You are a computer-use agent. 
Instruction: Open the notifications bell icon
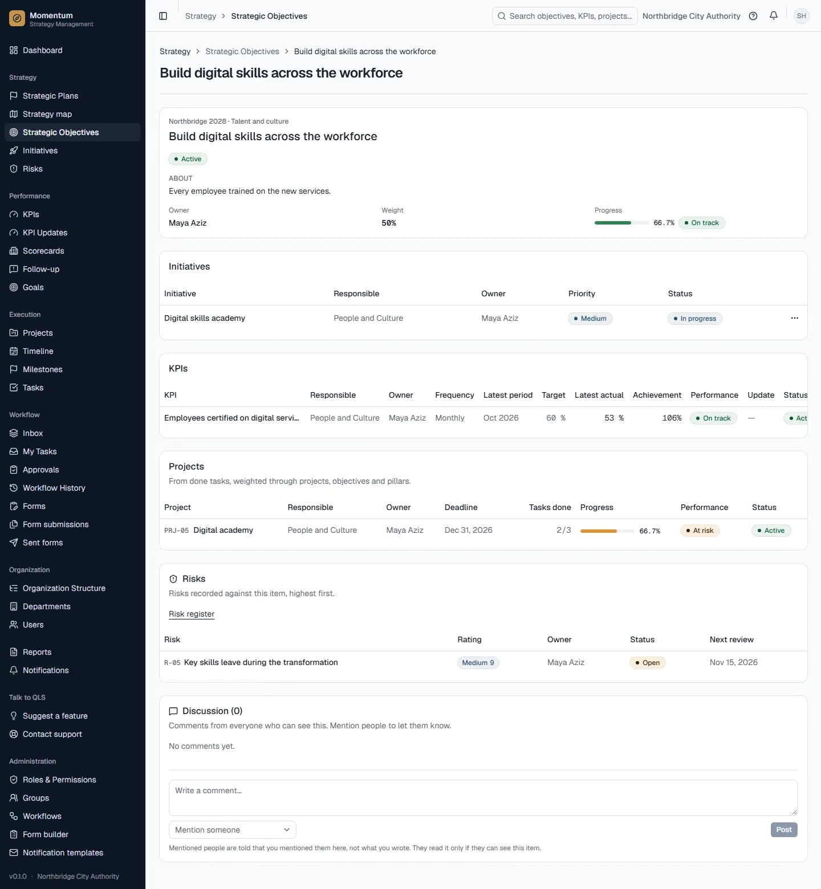point(774,16)
